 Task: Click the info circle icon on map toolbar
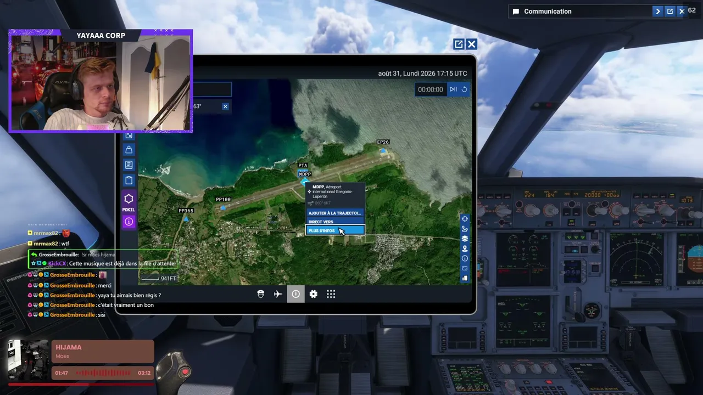(465, 258)
